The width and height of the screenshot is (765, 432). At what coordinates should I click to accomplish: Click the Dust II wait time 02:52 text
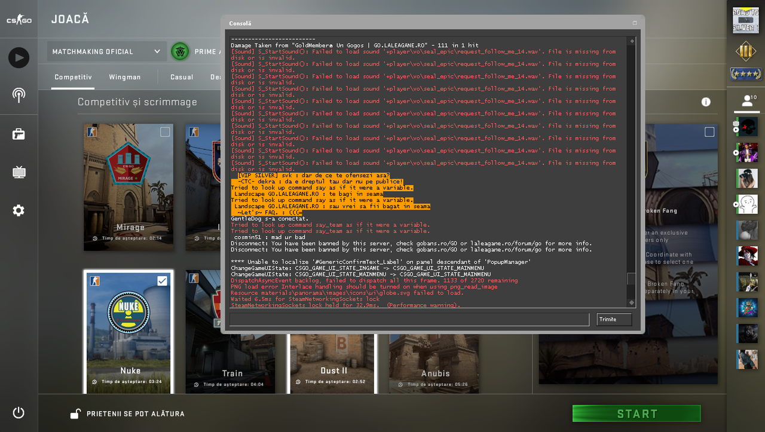pyautogui.click(x=335, y=382)
